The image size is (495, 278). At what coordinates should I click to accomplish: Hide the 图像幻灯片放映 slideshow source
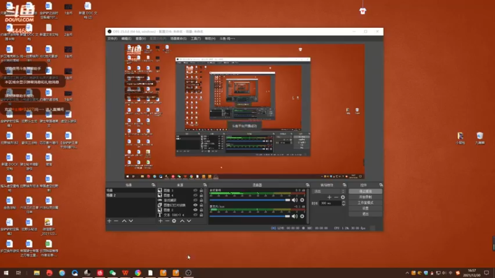[196, 205]
